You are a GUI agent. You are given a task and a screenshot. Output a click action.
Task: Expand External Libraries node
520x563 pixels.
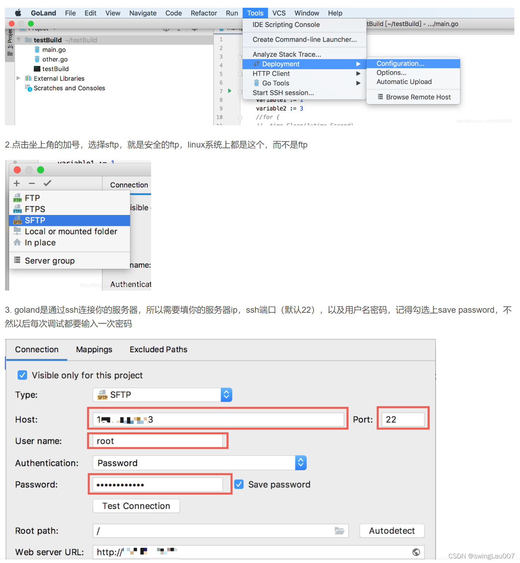[18, 78]
